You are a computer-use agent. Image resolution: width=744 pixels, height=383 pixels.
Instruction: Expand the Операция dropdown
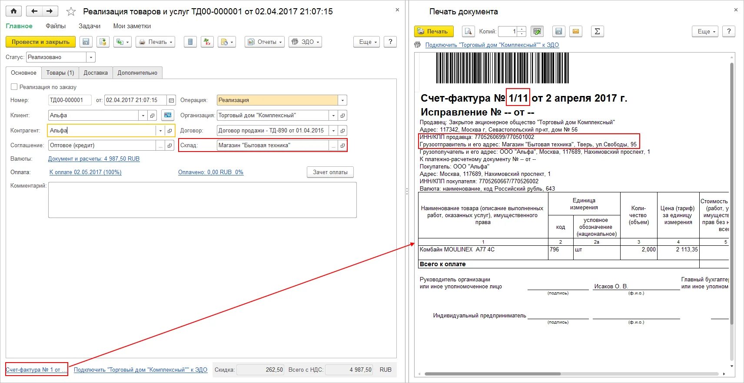[x=342, y=100]
